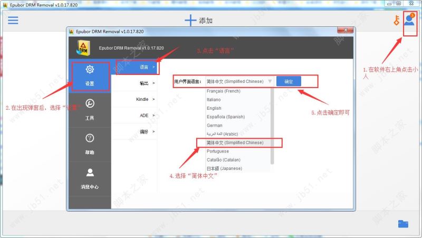Screen dimensions: 422x238
Task: Choose 简体中文 (Simplified Chinese) in list
Action: coord(238,142)
